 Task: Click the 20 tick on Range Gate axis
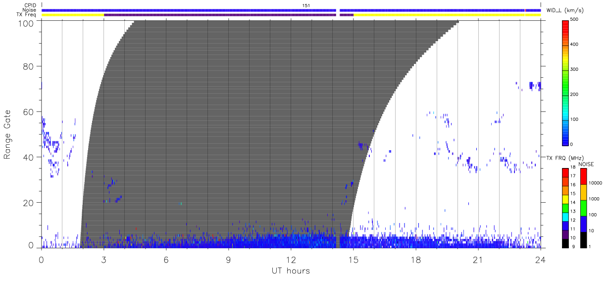(28, 203)
